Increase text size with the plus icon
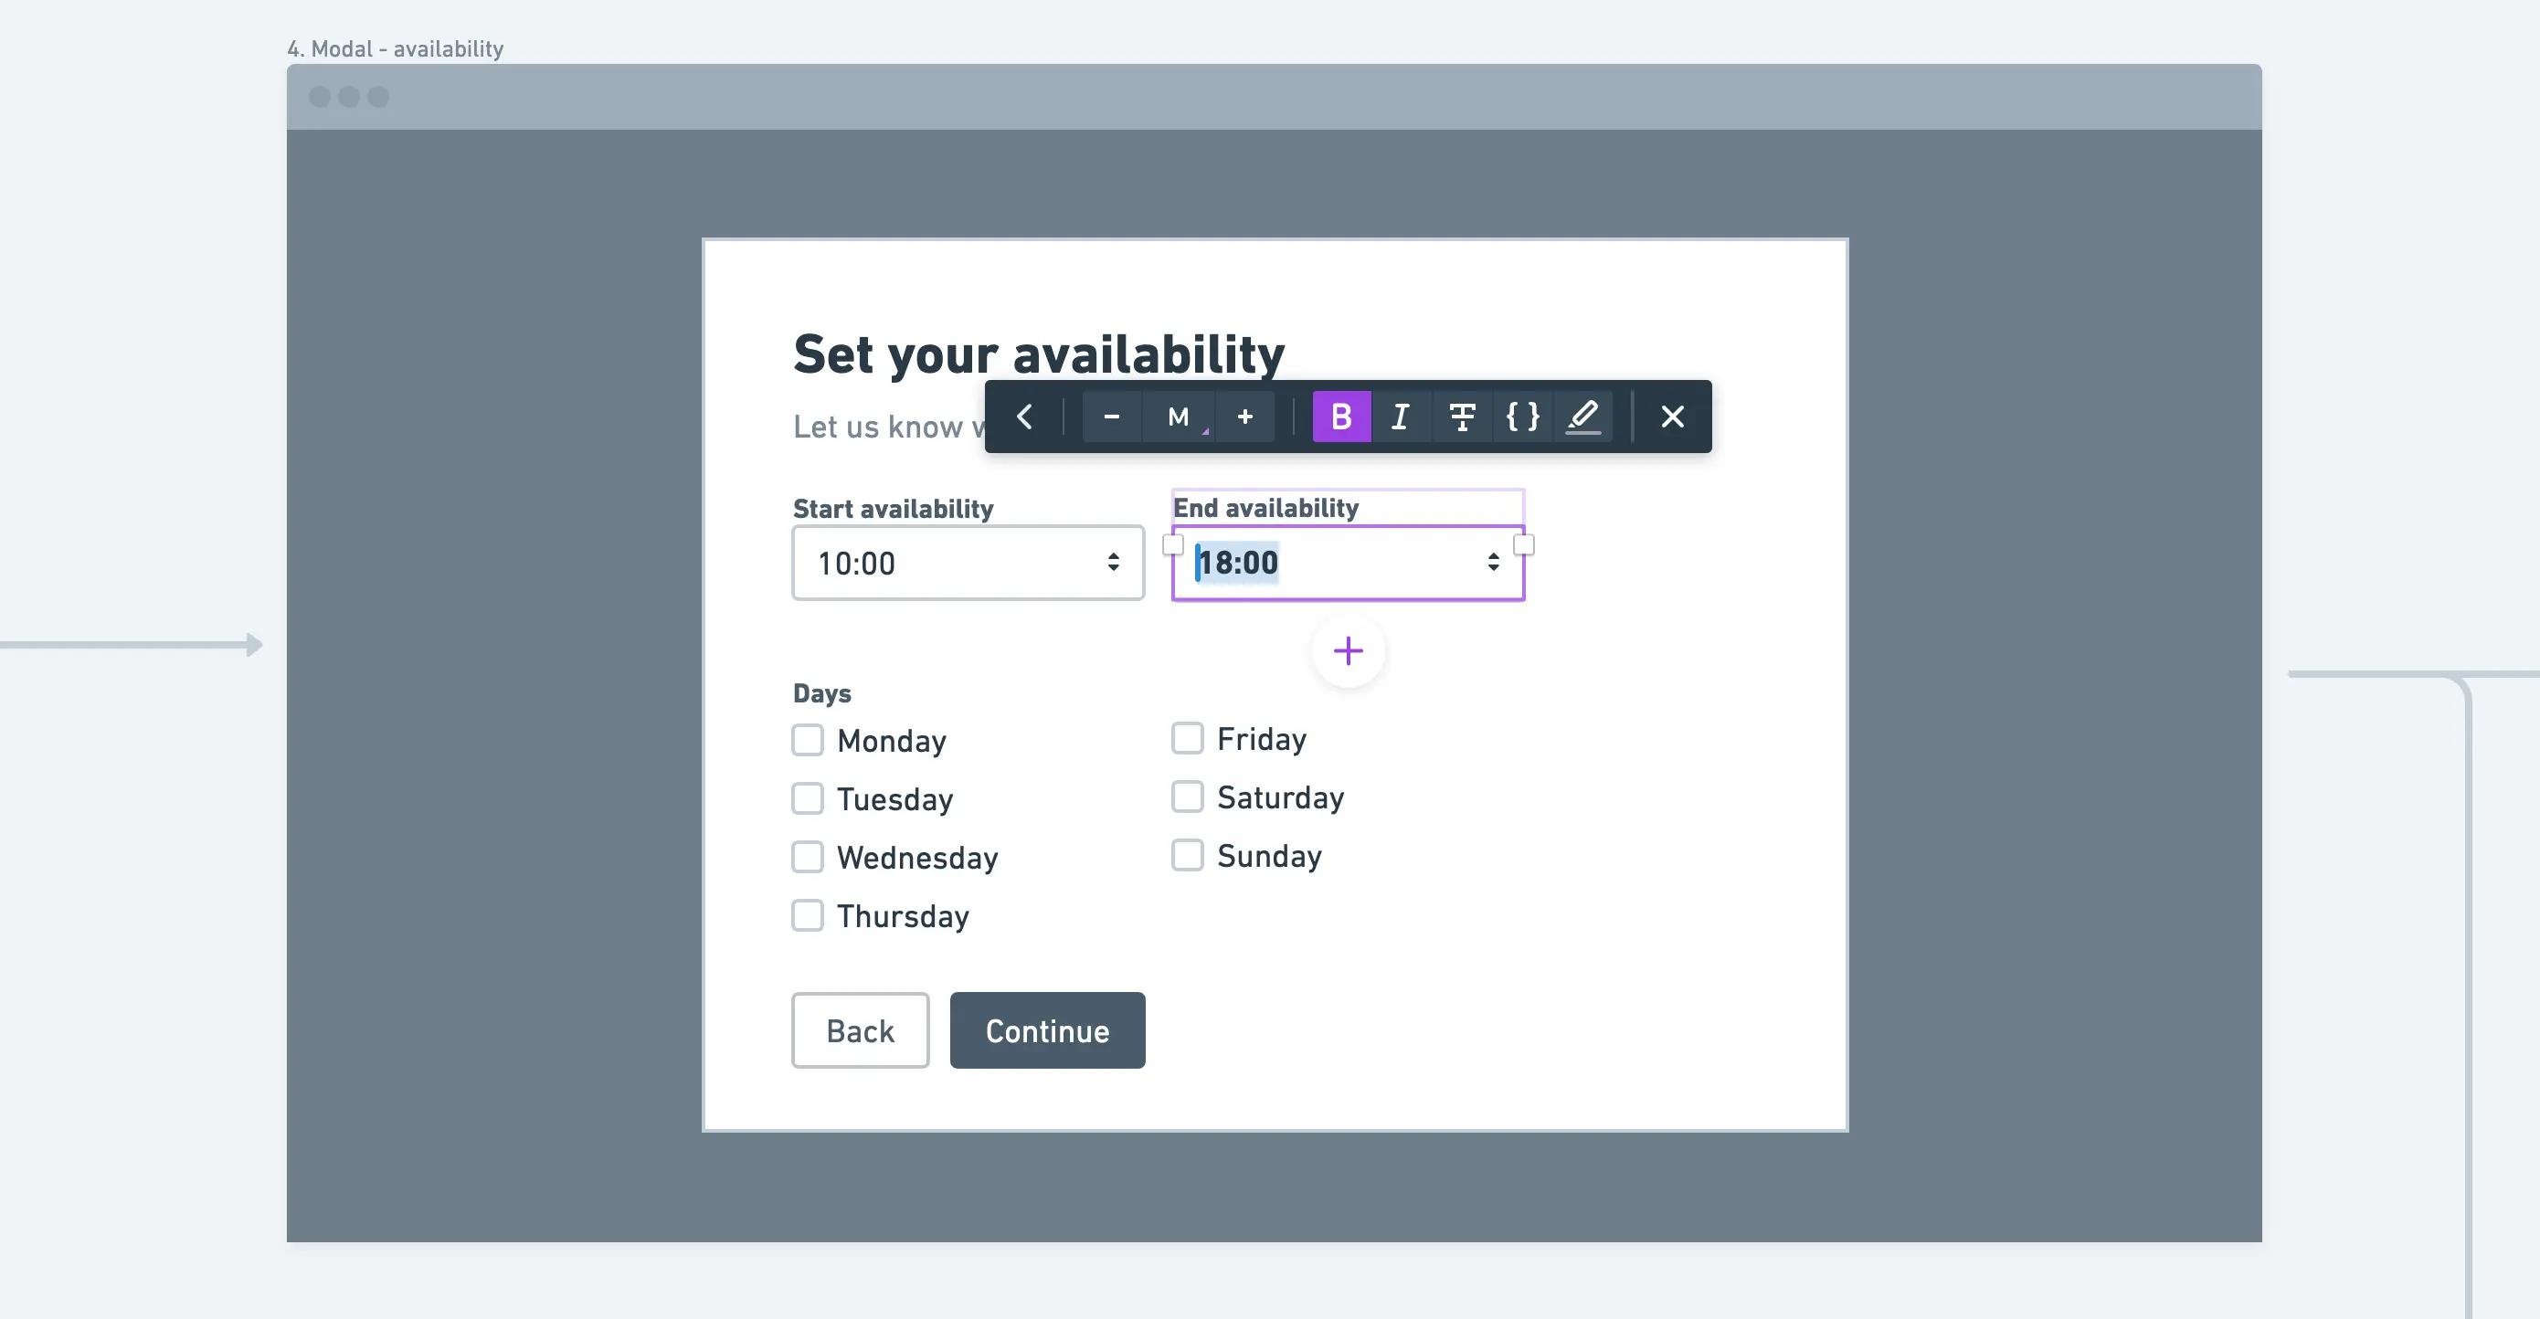This screenshot has width=2540, height=1319. click(x=1245, y=417)
